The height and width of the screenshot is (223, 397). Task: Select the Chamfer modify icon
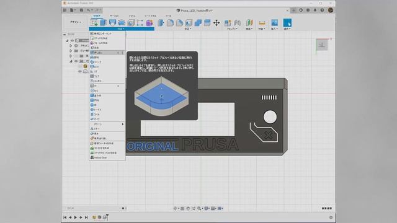click(x=179, y=23)
